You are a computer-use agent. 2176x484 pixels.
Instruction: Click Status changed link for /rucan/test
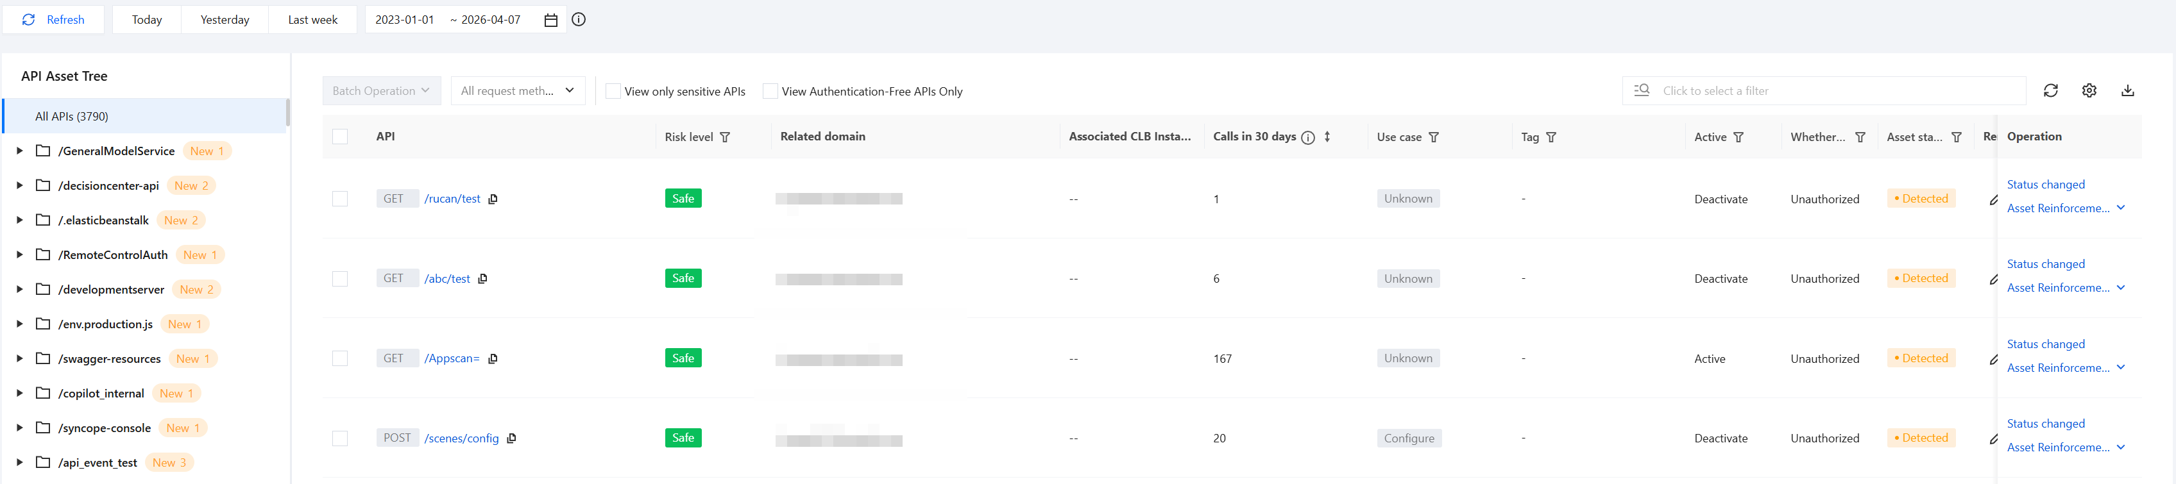2045,184
